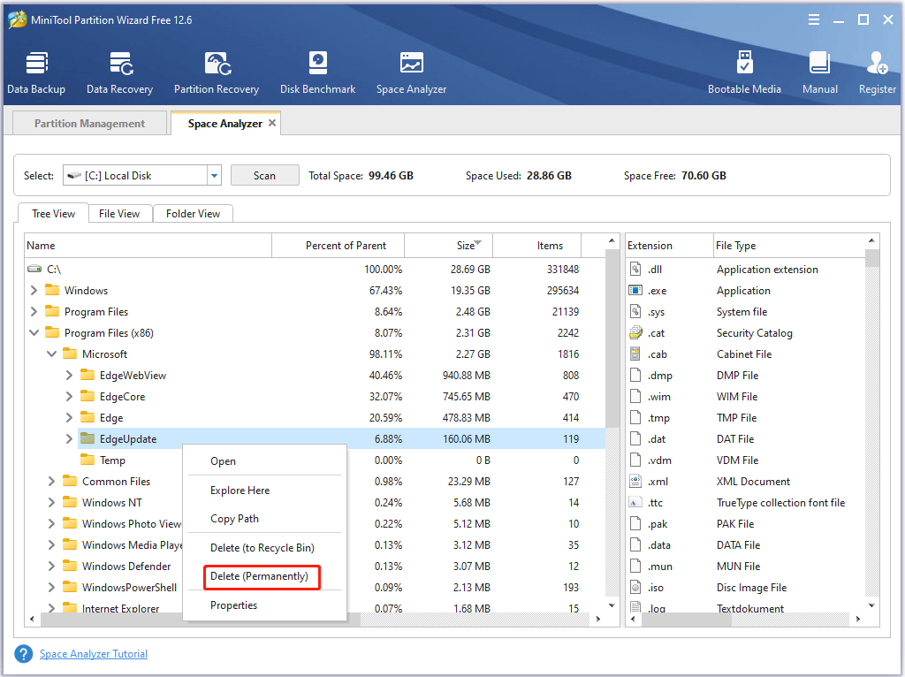Switch to Folder View tab
The width and height of the screenshot is (905, 677).
(x=193, y=214)
